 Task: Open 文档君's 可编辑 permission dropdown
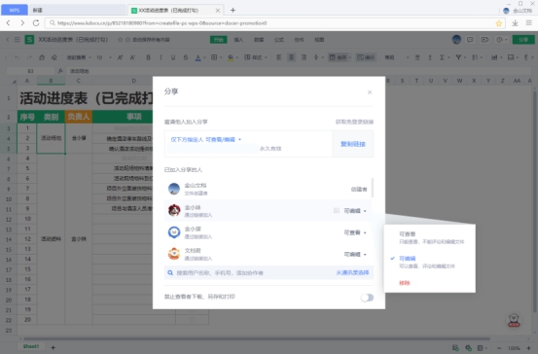[x=355, y=254]
